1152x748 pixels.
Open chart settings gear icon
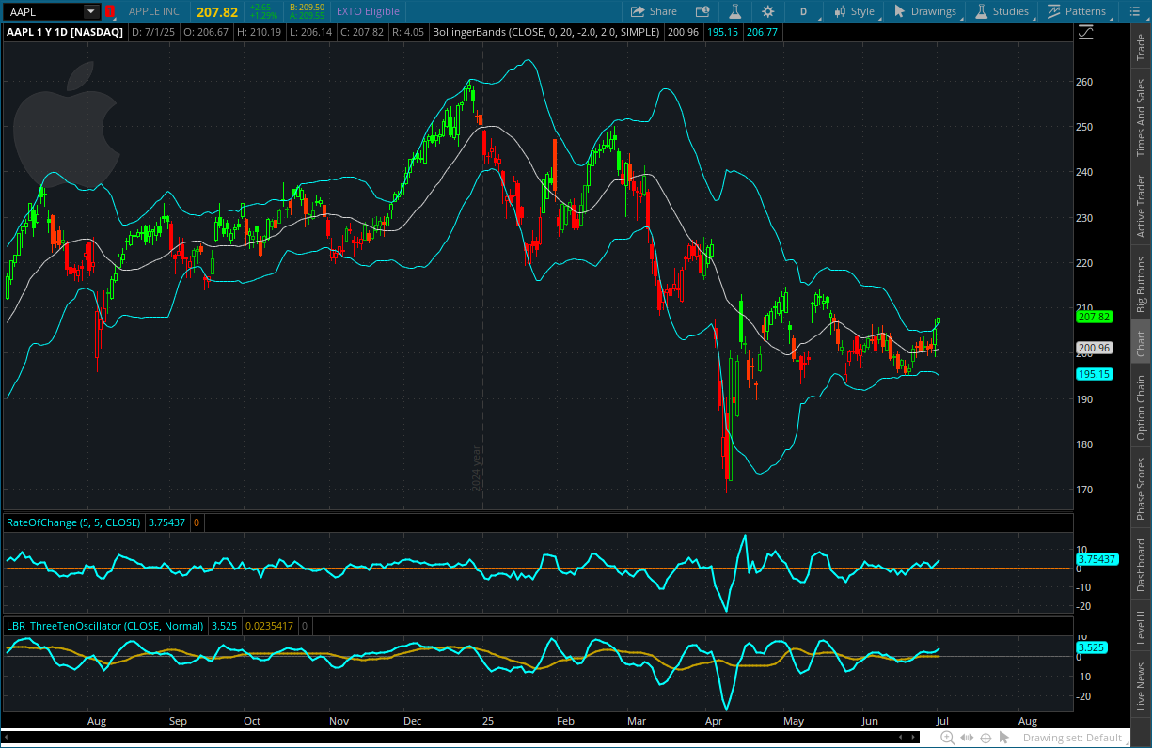pos(768,11)
